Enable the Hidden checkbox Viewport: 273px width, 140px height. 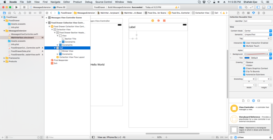pyautogui.click(x=244, y=65)
